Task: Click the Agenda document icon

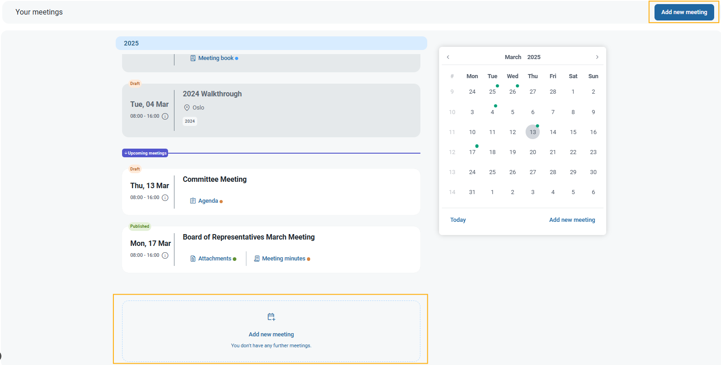Action: 193,201
